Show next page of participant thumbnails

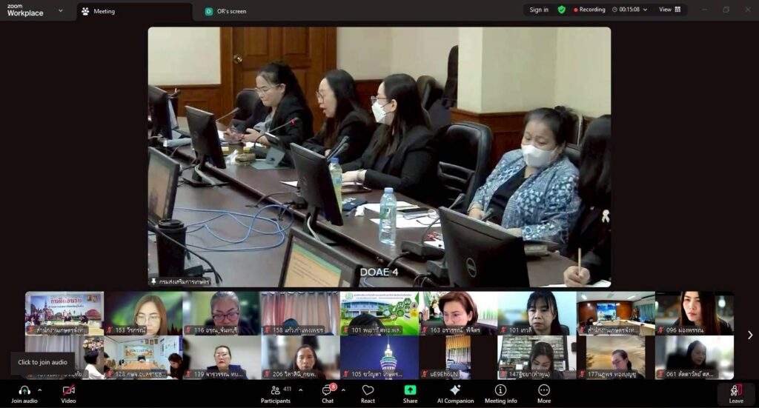pyautogui.click(x=749, y=335)
